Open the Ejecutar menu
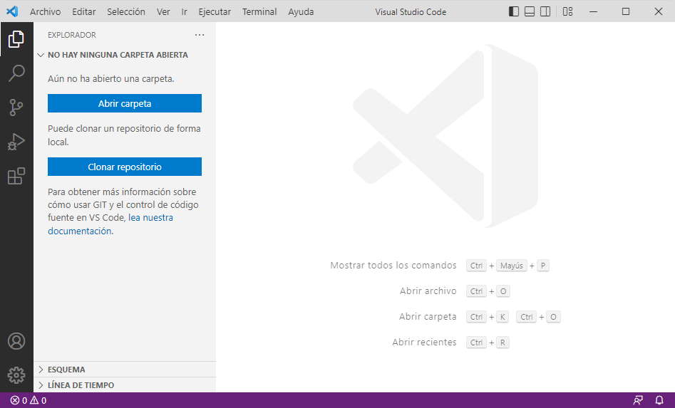This screenshot has height=408, width=675. [x=215, y=11]
